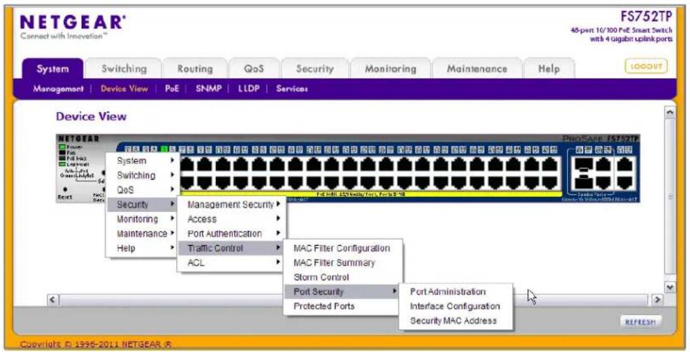Click the horizontal scrollbar right arrow
Image resolution: width=690 pixels, height=352 pixels.
pos(657,300)
